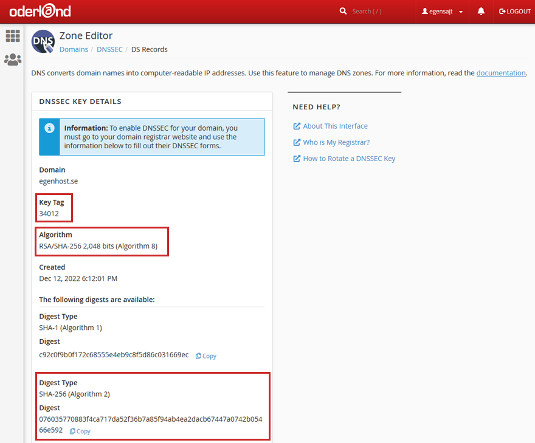Click SHA-1 (Algorithm 1) digest type
535x443 pixels.
point(71,328)
